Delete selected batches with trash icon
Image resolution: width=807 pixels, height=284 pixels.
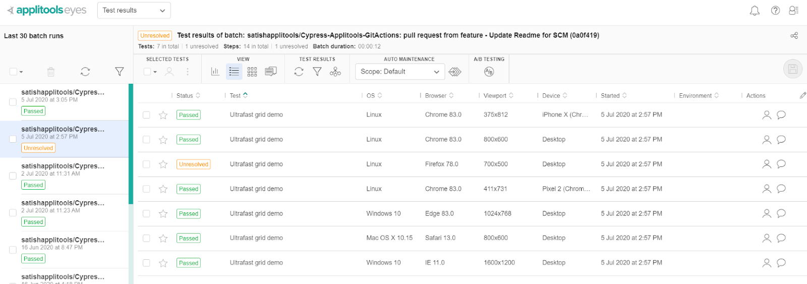point(51,72)
